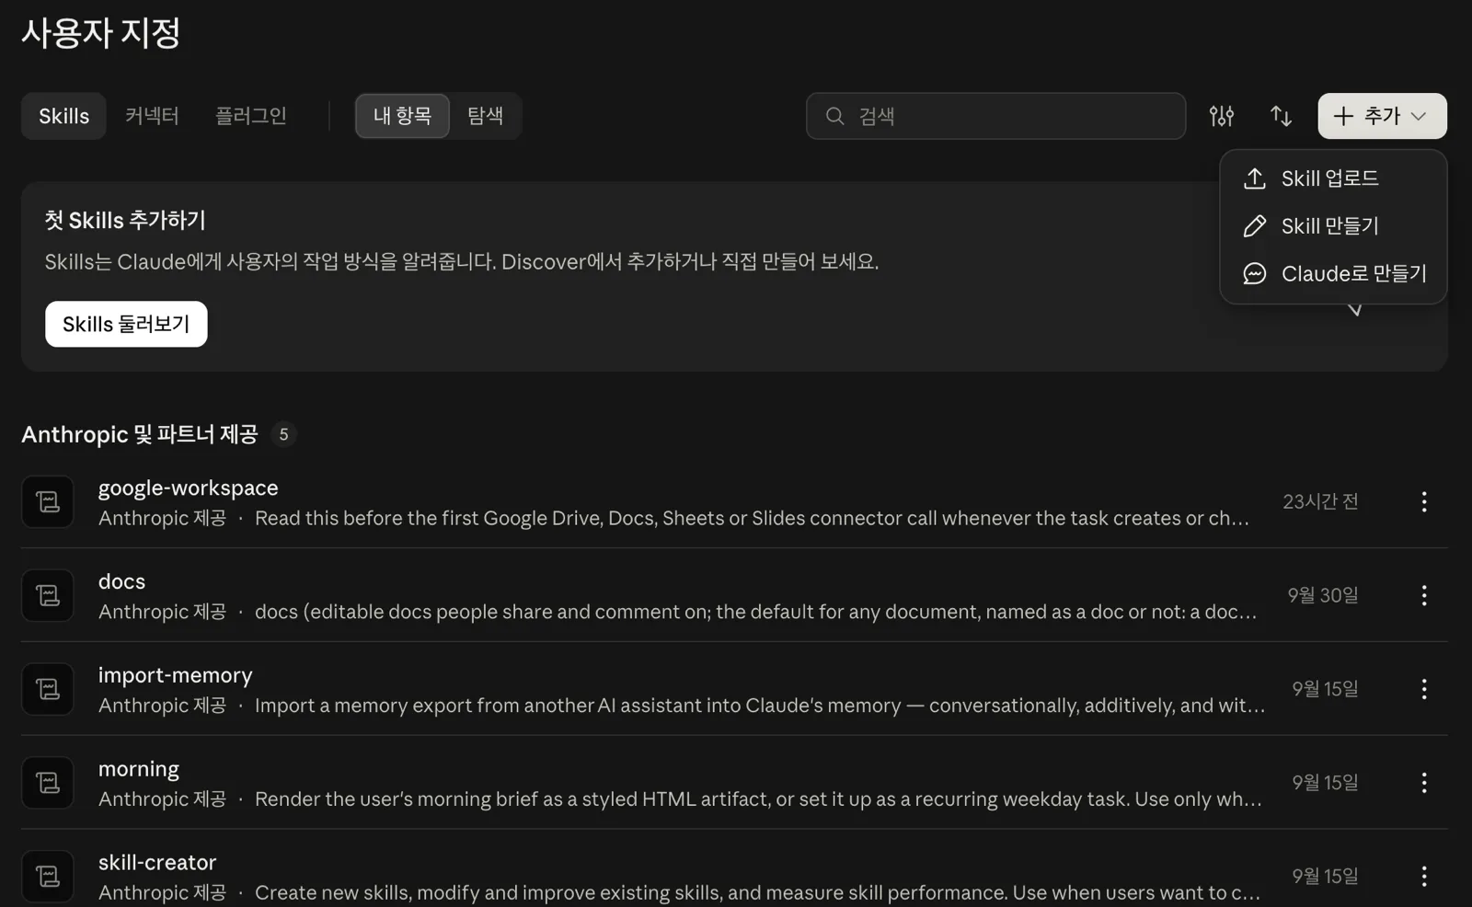The height and width of the screenshot is (907, 1472).
Task: Focus the 검색 search field
Action: click(x=995, y=116)
